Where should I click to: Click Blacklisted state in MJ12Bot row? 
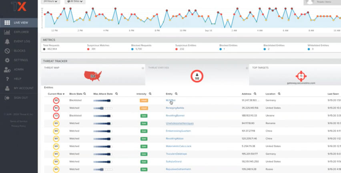click(76, 101)
